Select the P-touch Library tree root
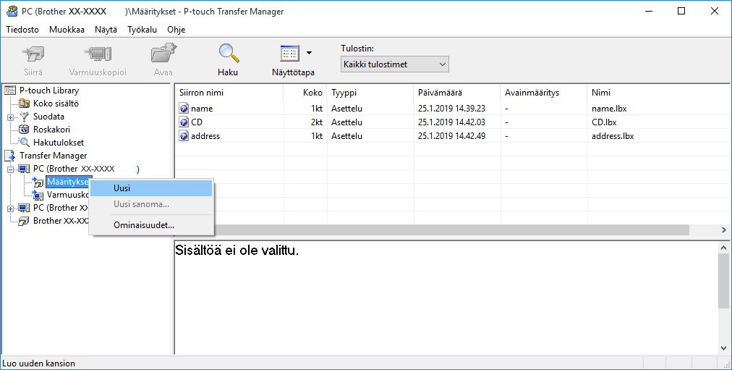 (x=49, y=91)
